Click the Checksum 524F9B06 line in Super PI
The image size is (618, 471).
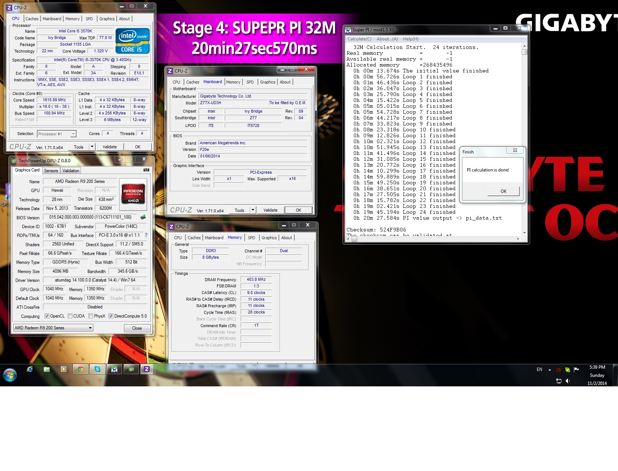click(376, 230)
